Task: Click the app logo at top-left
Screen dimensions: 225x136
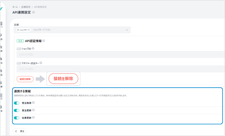Action: 1,9
